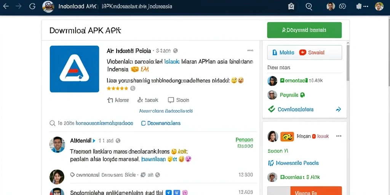Viewport: 390px width, 195px height.
Task: Open the blue 'konaouentiramohatadoee' link
Action: click(x=104, y=123)
